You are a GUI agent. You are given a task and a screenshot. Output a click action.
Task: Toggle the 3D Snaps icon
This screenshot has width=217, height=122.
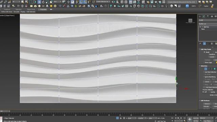[x=77, y=2]
